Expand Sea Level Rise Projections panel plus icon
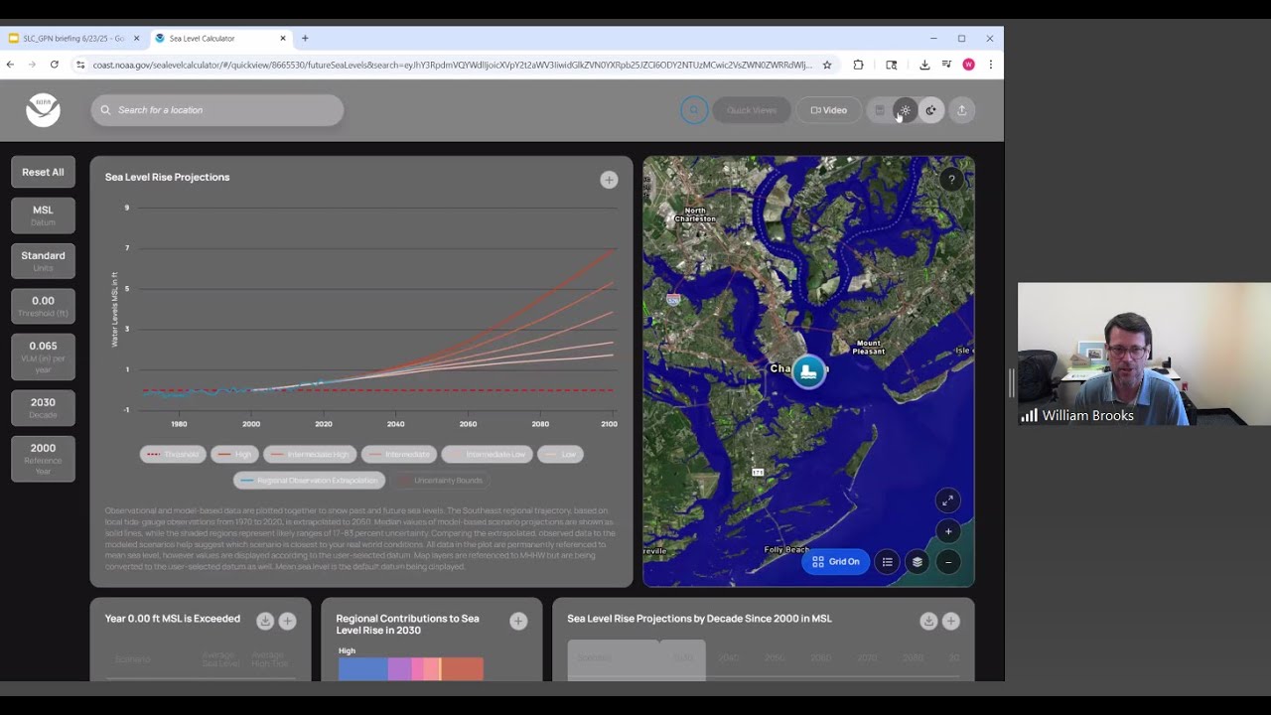 pyautogui.click(x=609, y=180)
